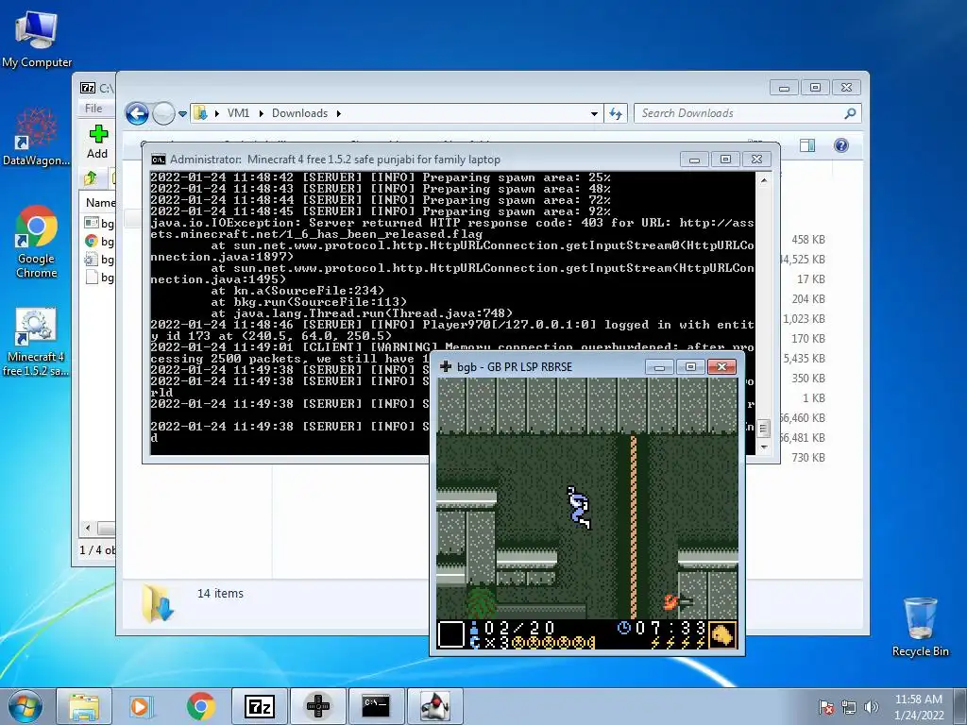This screenshot has height=725, width=967.
Task: Open Minecraft 4 free 1.5.2 desktop shortcut
Action: pos(36,342)
